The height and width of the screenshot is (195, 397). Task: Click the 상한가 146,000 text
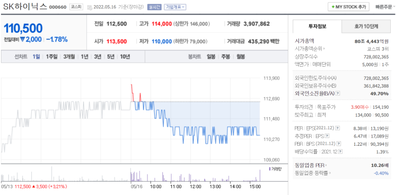coord(192,24)
